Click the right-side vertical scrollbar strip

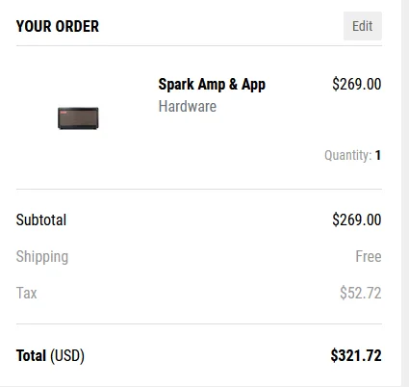click(405, 193)
